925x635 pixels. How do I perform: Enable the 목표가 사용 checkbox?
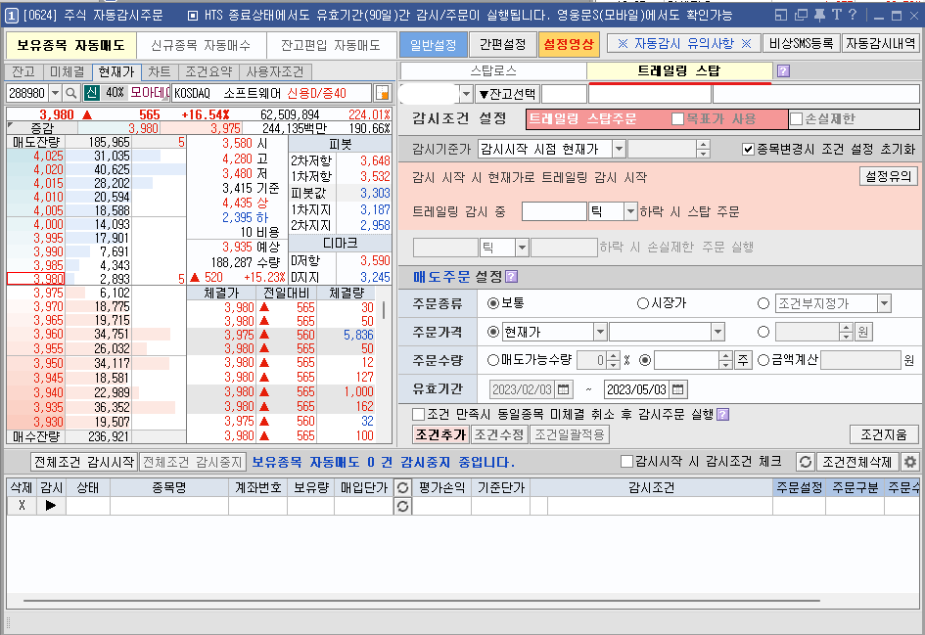[675, 116]
